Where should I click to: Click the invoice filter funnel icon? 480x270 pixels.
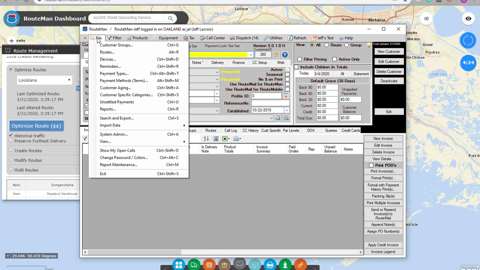(x=85, y=138)
